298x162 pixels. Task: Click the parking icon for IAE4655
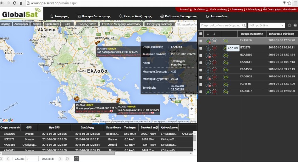[x=215, y=85]
